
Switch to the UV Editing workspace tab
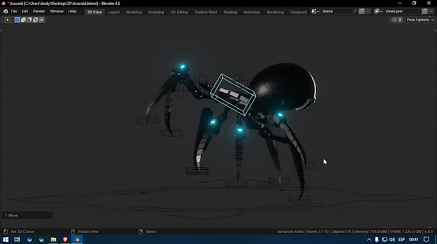(x=179, y=12)
